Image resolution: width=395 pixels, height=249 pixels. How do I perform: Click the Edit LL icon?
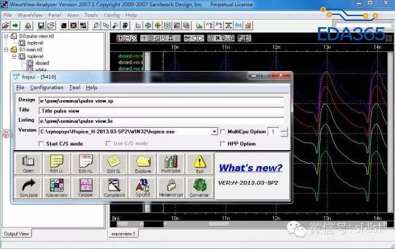[57, 163]
